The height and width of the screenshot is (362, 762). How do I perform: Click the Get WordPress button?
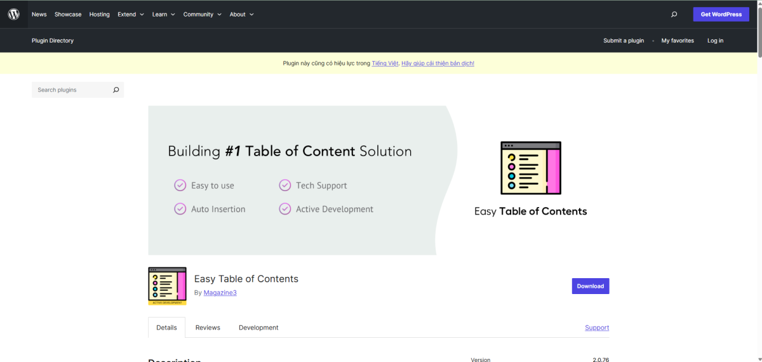[721, 14]
